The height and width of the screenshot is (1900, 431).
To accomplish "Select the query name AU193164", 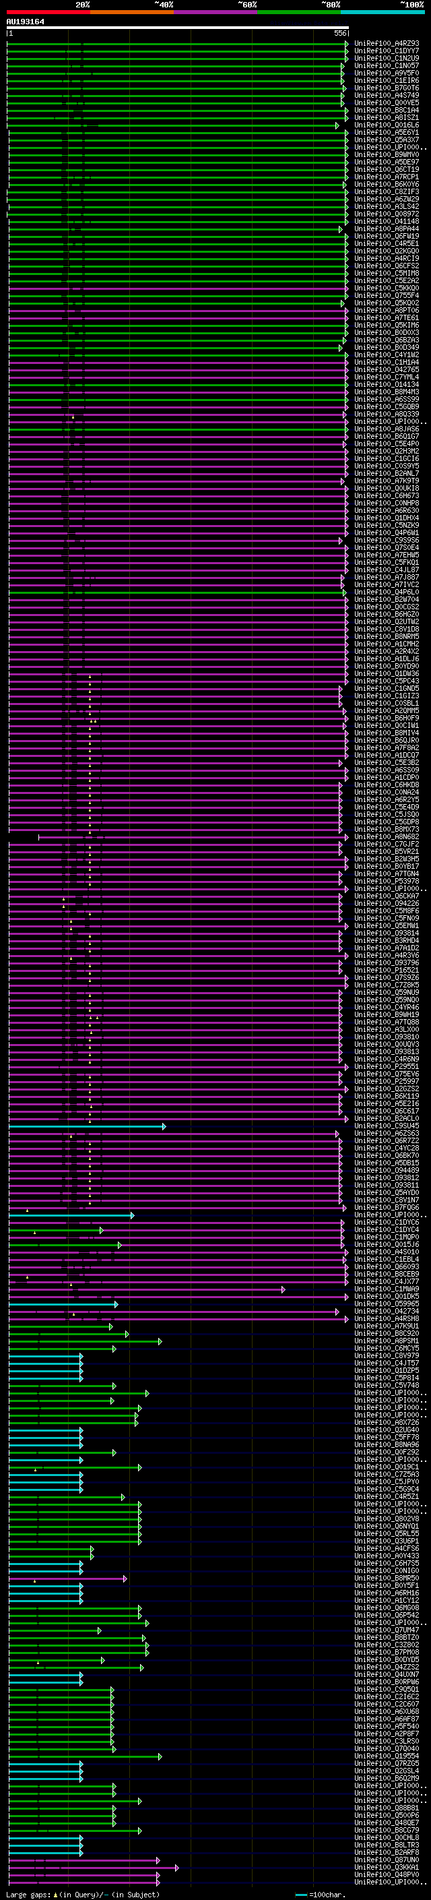I will click(x=25, y=22).
